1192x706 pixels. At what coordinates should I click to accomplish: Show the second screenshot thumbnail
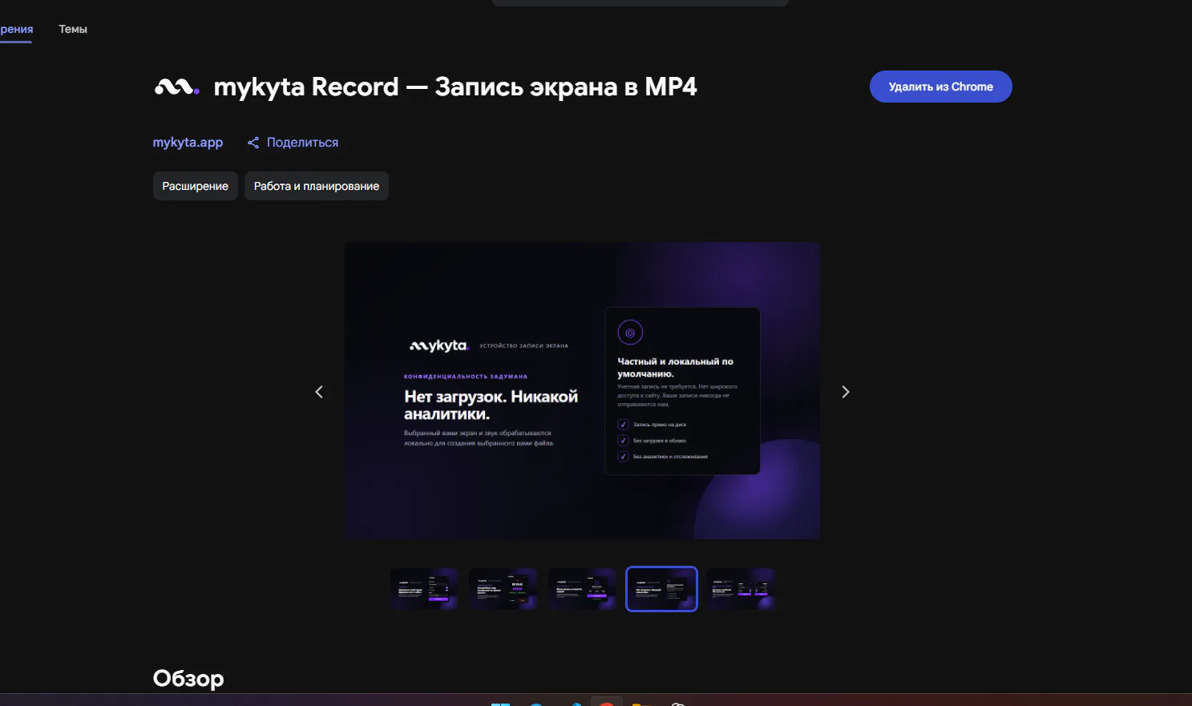pyautogui.click(x=503, y=589)
